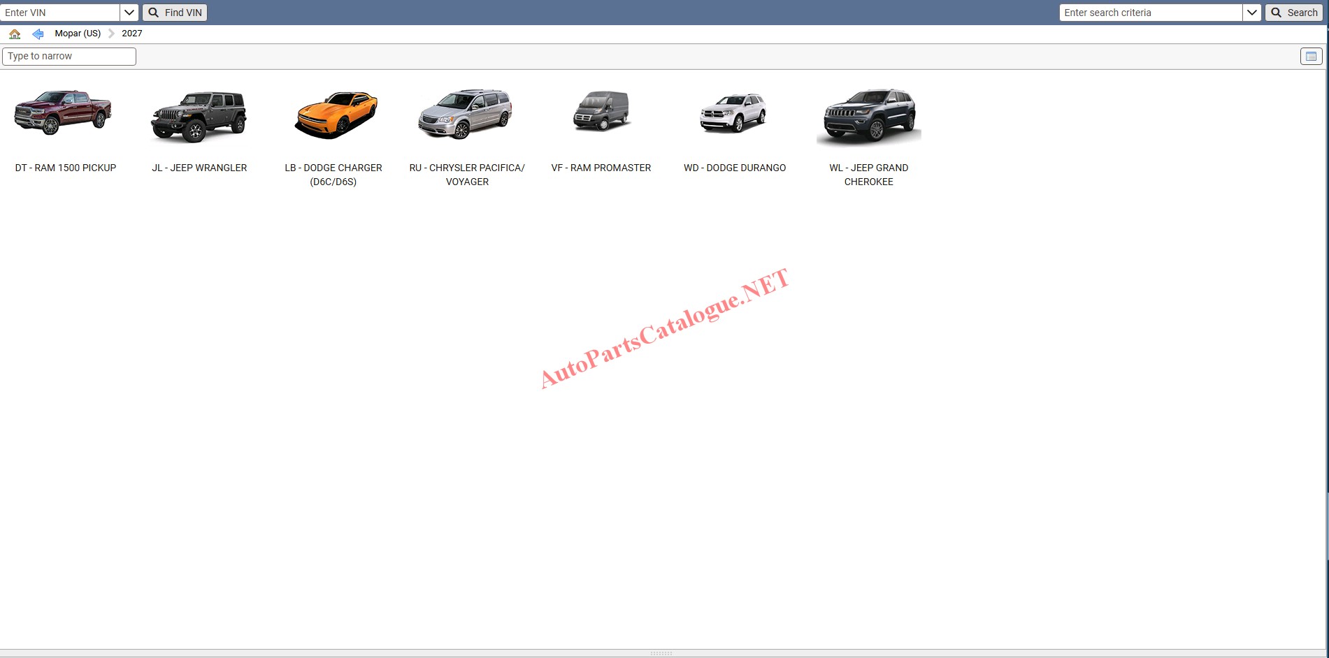The height and width of the screenshot is (658, 1329).
Task: Click the bottom panel splitter grip
Action: pyautogui.click(x=661, y=654)
